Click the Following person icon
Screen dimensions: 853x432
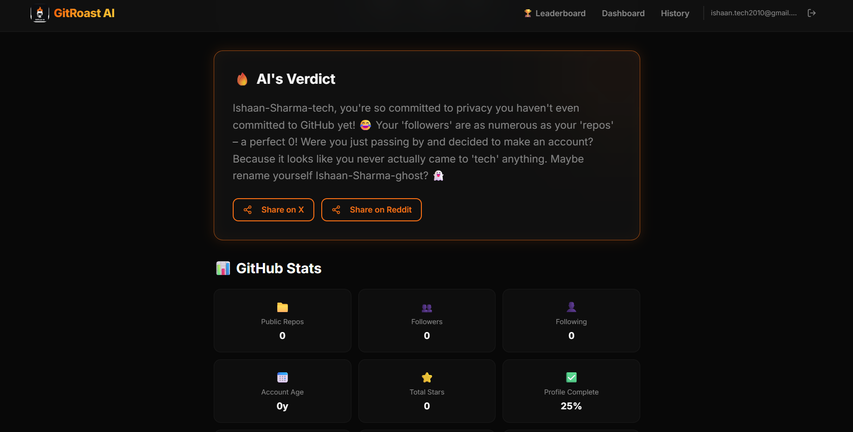click(571, 307)
